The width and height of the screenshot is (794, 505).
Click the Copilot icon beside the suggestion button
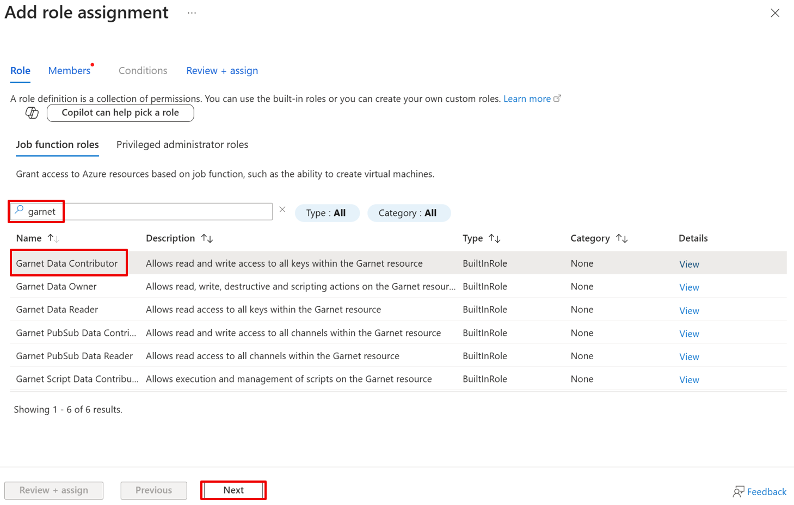31,113
